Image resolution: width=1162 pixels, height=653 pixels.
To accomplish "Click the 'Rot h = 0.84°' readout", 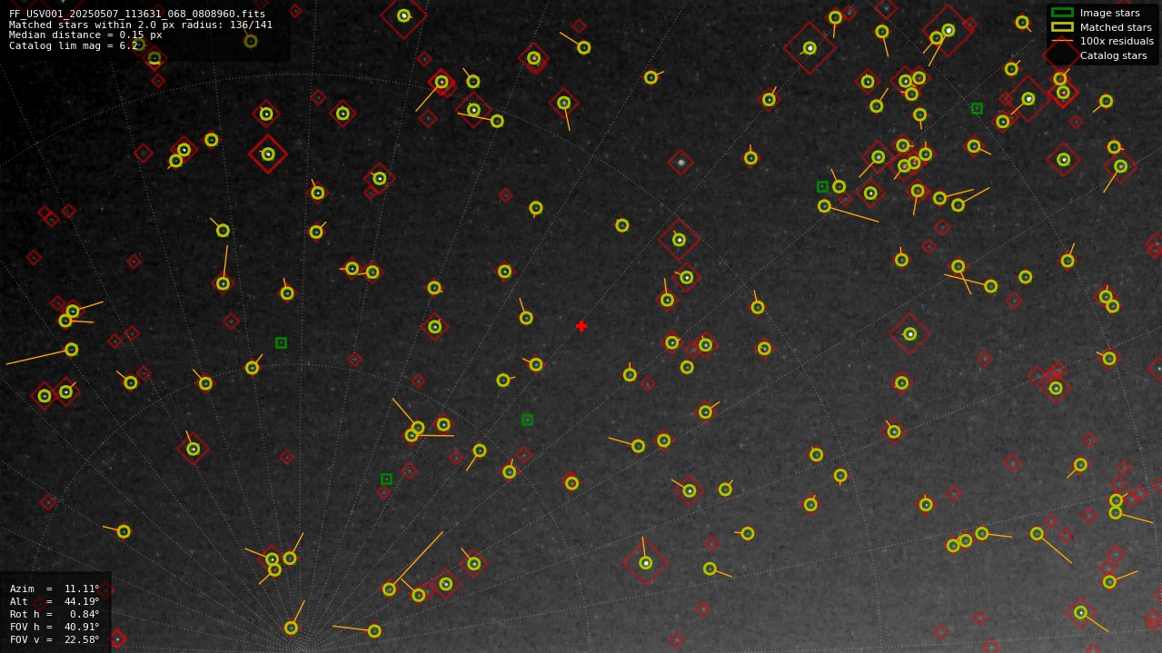I will click(55, 614).
